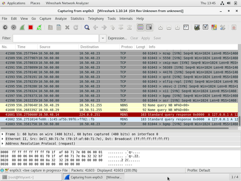Select packet 41599 NBNS WPAD query
The height and width of the screenshot is (181, 241).
119,105
